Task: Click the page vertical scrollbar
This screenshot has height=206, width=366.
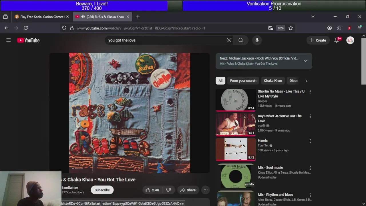Action: pyautogui.click(x=363, y=61)
